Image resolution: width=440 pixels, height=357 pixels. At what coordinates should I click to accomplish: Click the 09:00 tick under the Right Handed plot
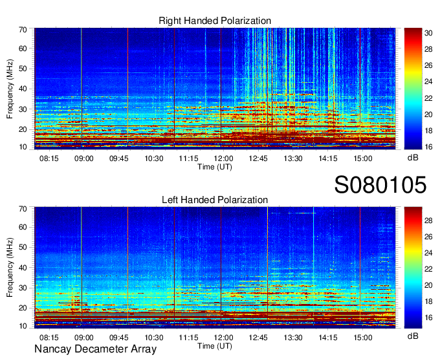click(83, 158)
